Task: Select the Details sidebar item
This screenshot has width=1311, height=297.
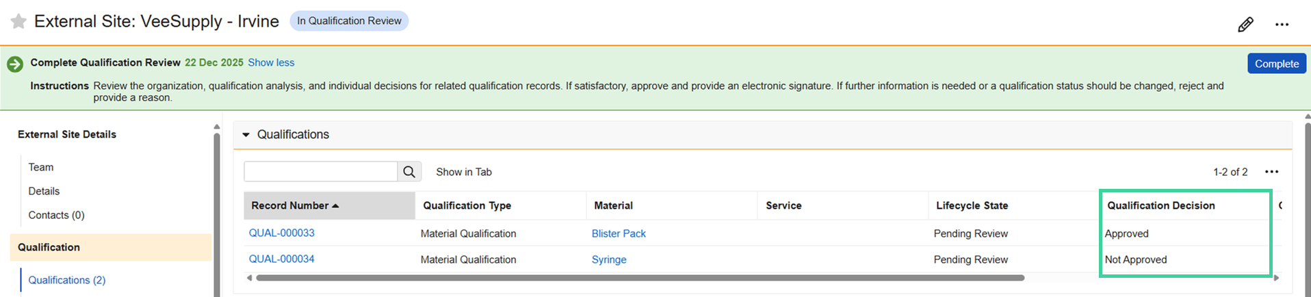Action: 44,191
